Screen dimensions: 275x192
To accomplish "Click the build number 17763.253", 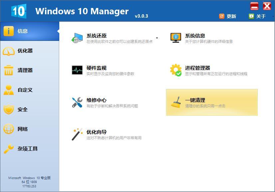I will (x=29, y=186).
